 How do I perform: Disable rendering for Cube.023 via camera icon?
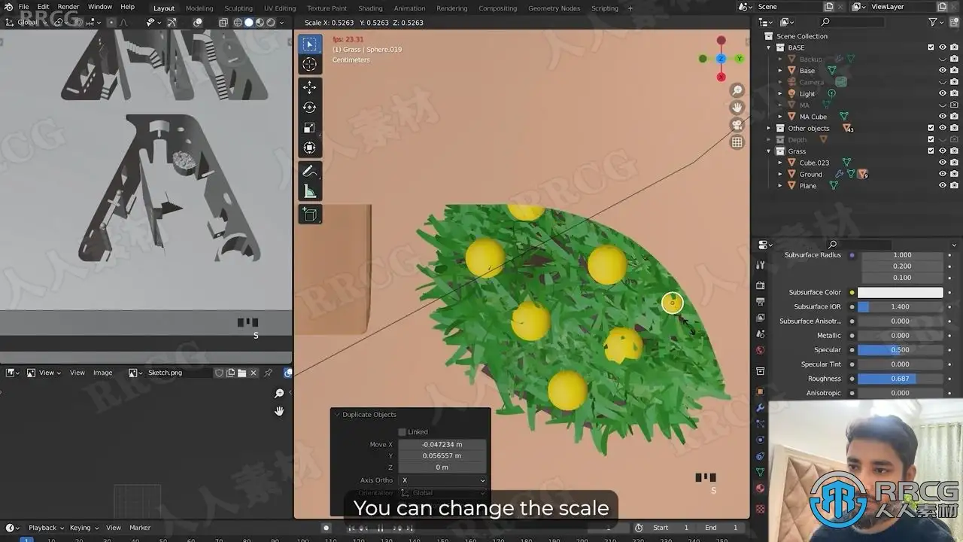click(954, 163)
